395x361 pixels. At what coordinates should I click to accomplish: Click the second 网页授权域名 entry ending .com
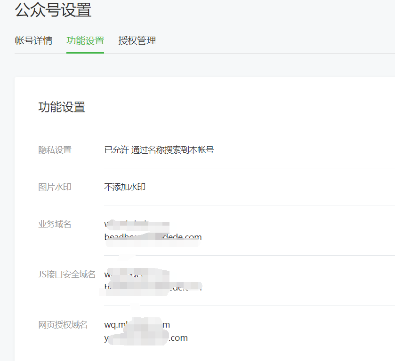(146, 338)
